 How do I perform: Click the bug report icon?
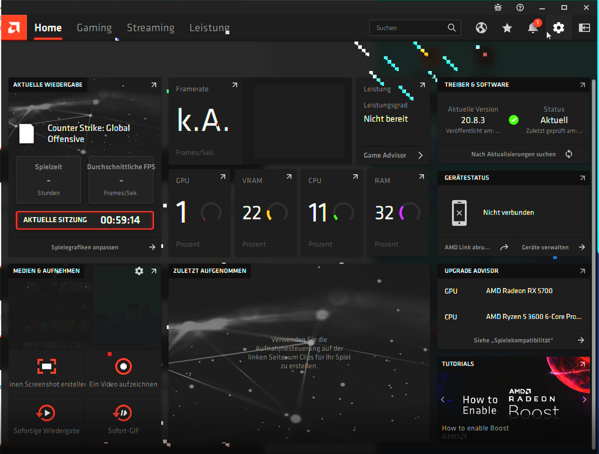pos(498,8)
